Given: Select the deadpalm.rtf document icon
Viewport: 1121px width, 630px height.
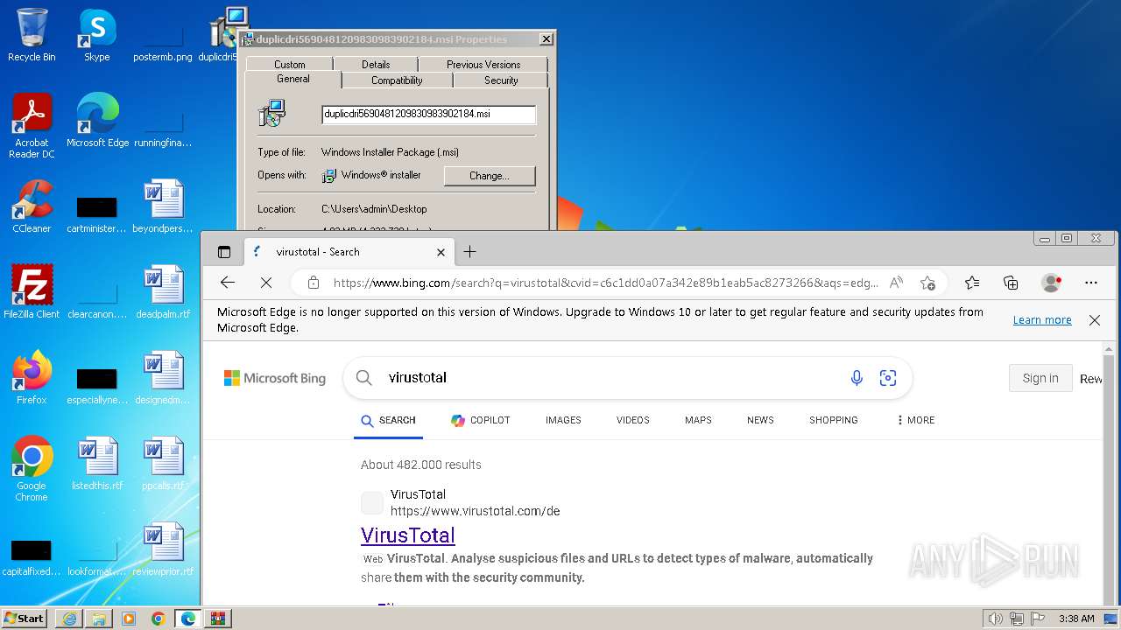Looking at the screenshot, I should [x=163, y=292].
